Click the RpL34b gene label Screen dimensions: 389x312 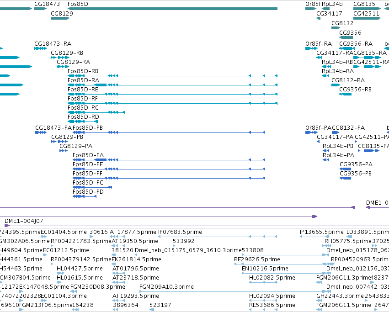tap(332, 4)
